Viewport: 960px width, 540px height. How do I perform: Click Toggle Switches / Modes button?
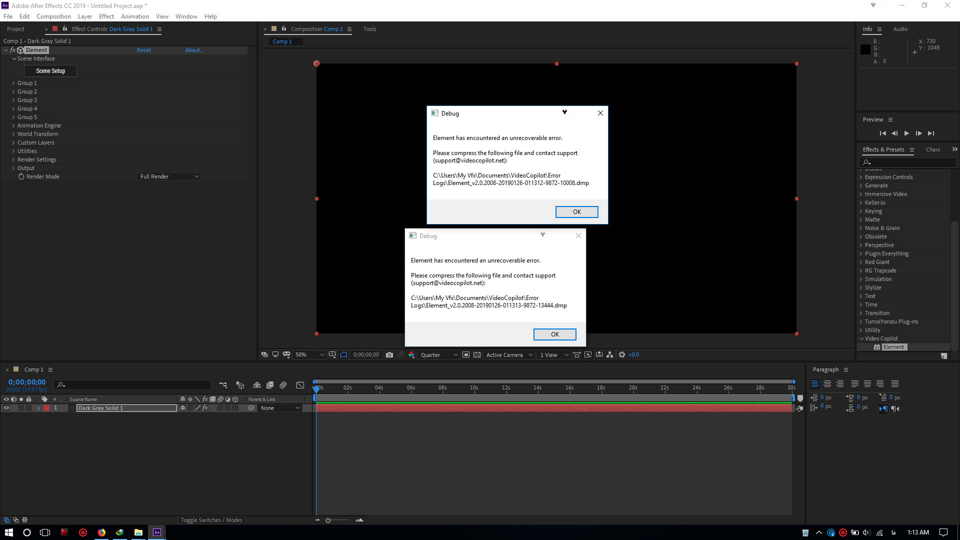point(211,520)
